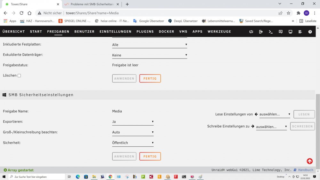320x180 pixels.
Task: Toggle the Löschen checkbox
Action: [19, 76]
